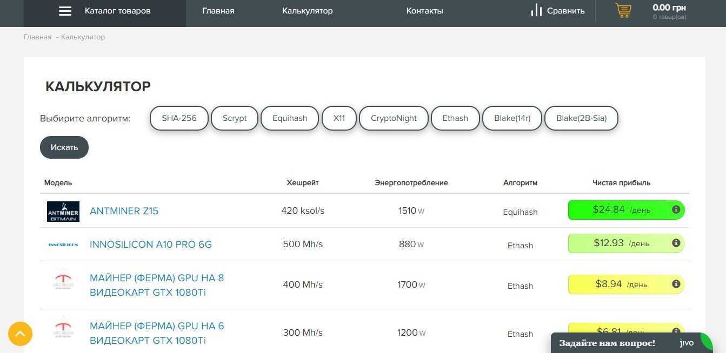Click the yellow $8.94 profit bar
The width and height of the screenshot is (726, 353).
pos(627,284)
